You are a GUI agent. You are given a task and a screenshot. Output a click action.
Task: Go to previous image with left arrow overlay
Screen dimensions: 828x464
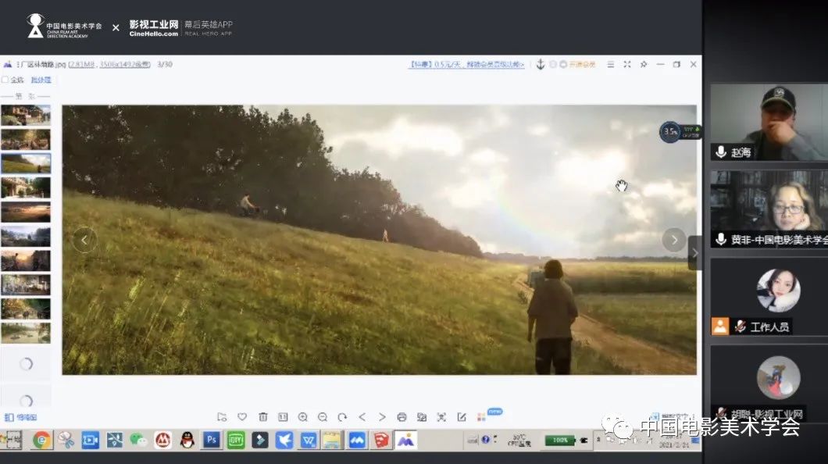pyautogui.click(x=84, y=240)
